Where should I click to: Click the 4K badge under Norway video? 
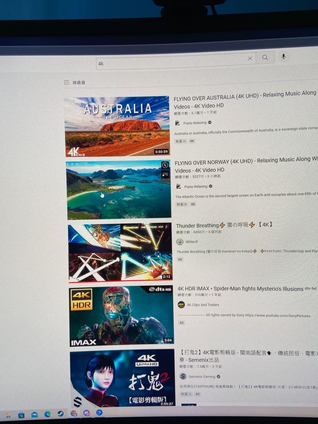(x=193, y=204)
